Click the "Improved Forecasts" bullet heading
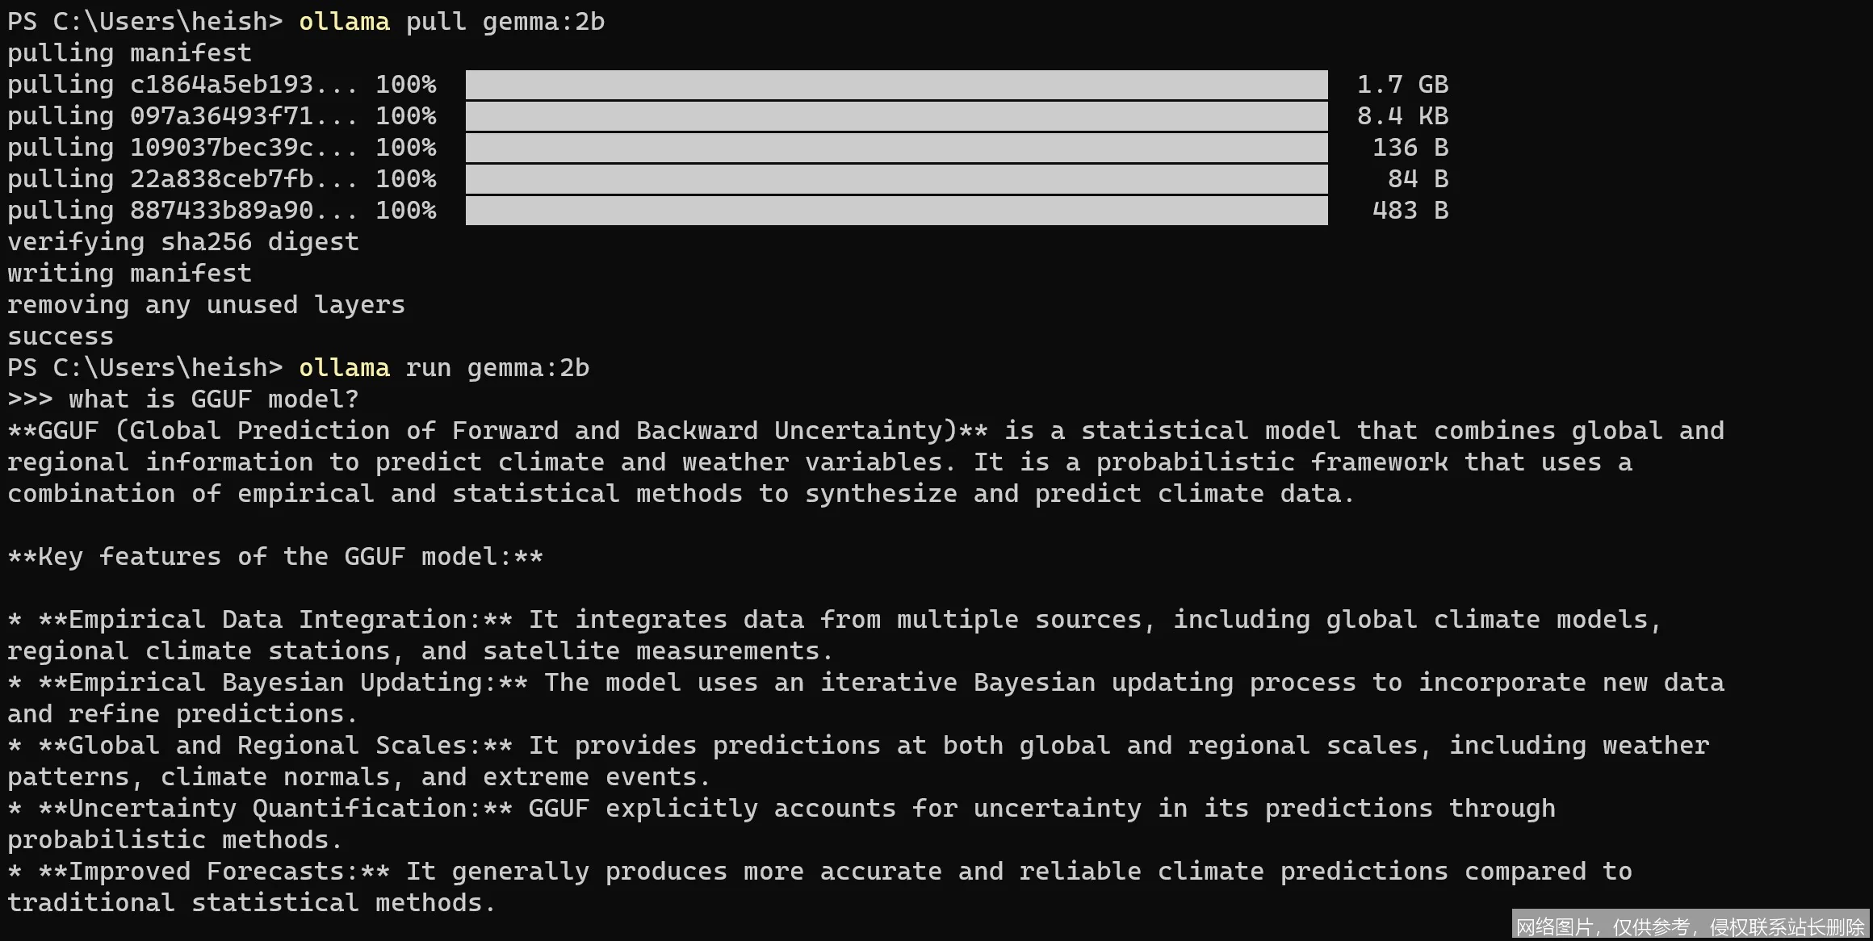Screen dimensions: 1873x941 pos(214,872)
